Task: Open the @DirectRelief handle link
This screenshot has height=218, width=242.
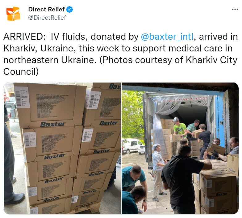Action: click(47, 18)
